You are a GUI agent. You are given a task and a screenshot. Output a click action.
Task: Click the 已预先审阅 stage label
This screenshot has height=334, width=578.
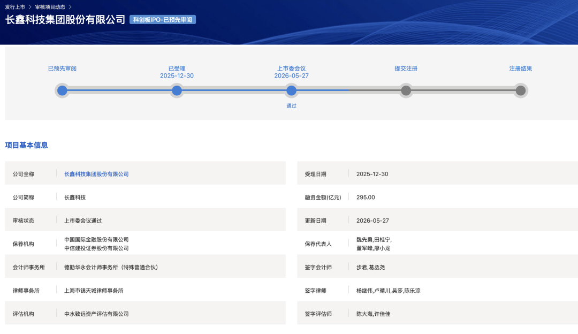click(x=62, y=69)
